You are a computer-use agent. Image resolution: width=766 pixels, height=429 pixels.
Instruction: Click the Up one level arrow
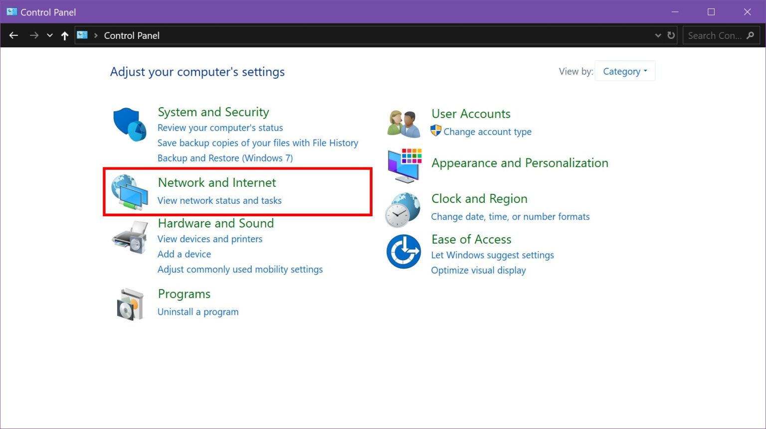click(64, 35)
